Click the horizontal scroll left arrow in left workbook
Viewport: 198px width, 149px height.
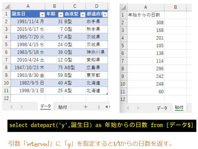pyautogui.click(x=107, y=107)
